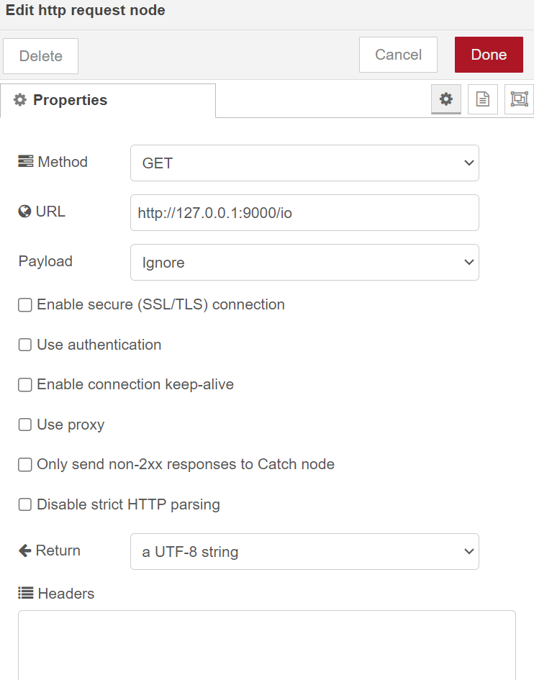
Task: Toggle the Use proxy checkbox
Action: [25, 425]
